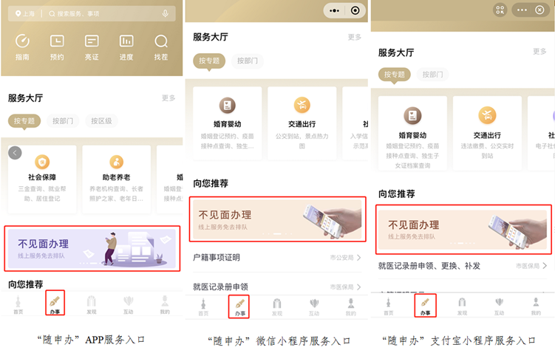This screenshot has height=353, width=555.
Task: Select 按专题 filter in WeChat screen
Action: tap(209, 61)
